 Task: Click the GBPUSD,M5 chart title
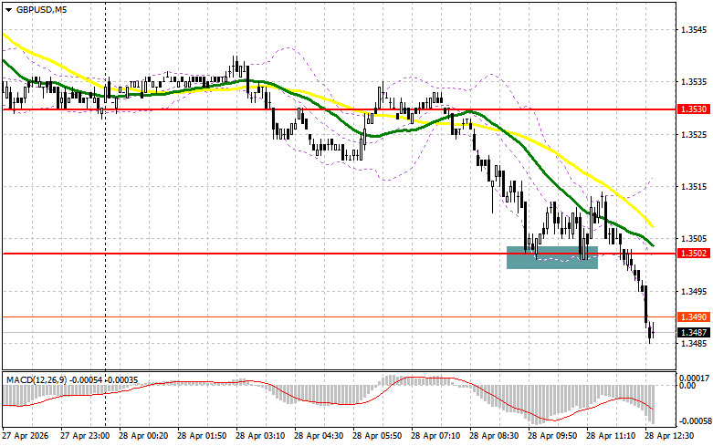(x=41, y=9)
